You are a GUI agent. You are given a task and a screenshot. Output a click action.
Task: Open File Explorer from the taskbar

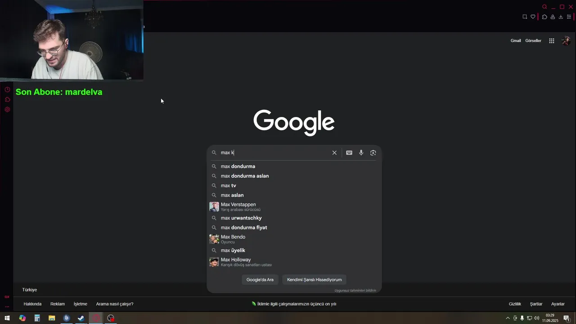[x=52, y=318]
